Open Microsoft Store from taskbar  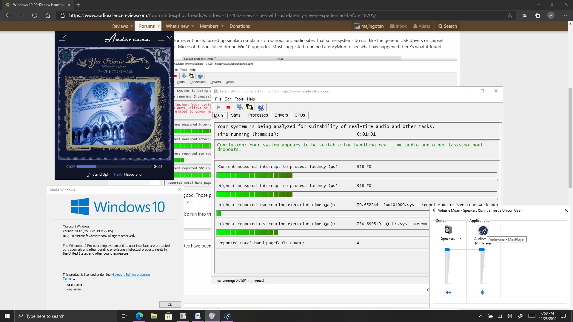[x=168, y=316]
